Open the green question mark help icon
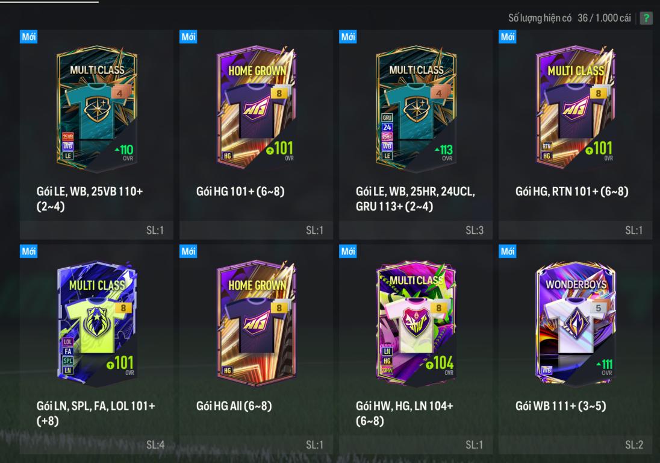This screenshot has height=463, width=660. (646, 18)
